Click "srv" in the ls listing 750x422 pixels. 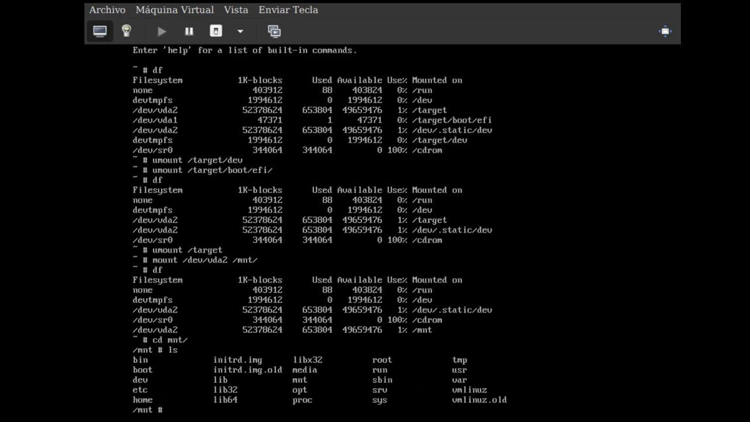[x=380, y=390]
